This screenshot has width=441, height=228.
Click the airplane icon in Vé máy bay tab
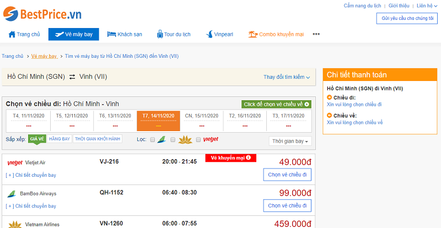60,35
